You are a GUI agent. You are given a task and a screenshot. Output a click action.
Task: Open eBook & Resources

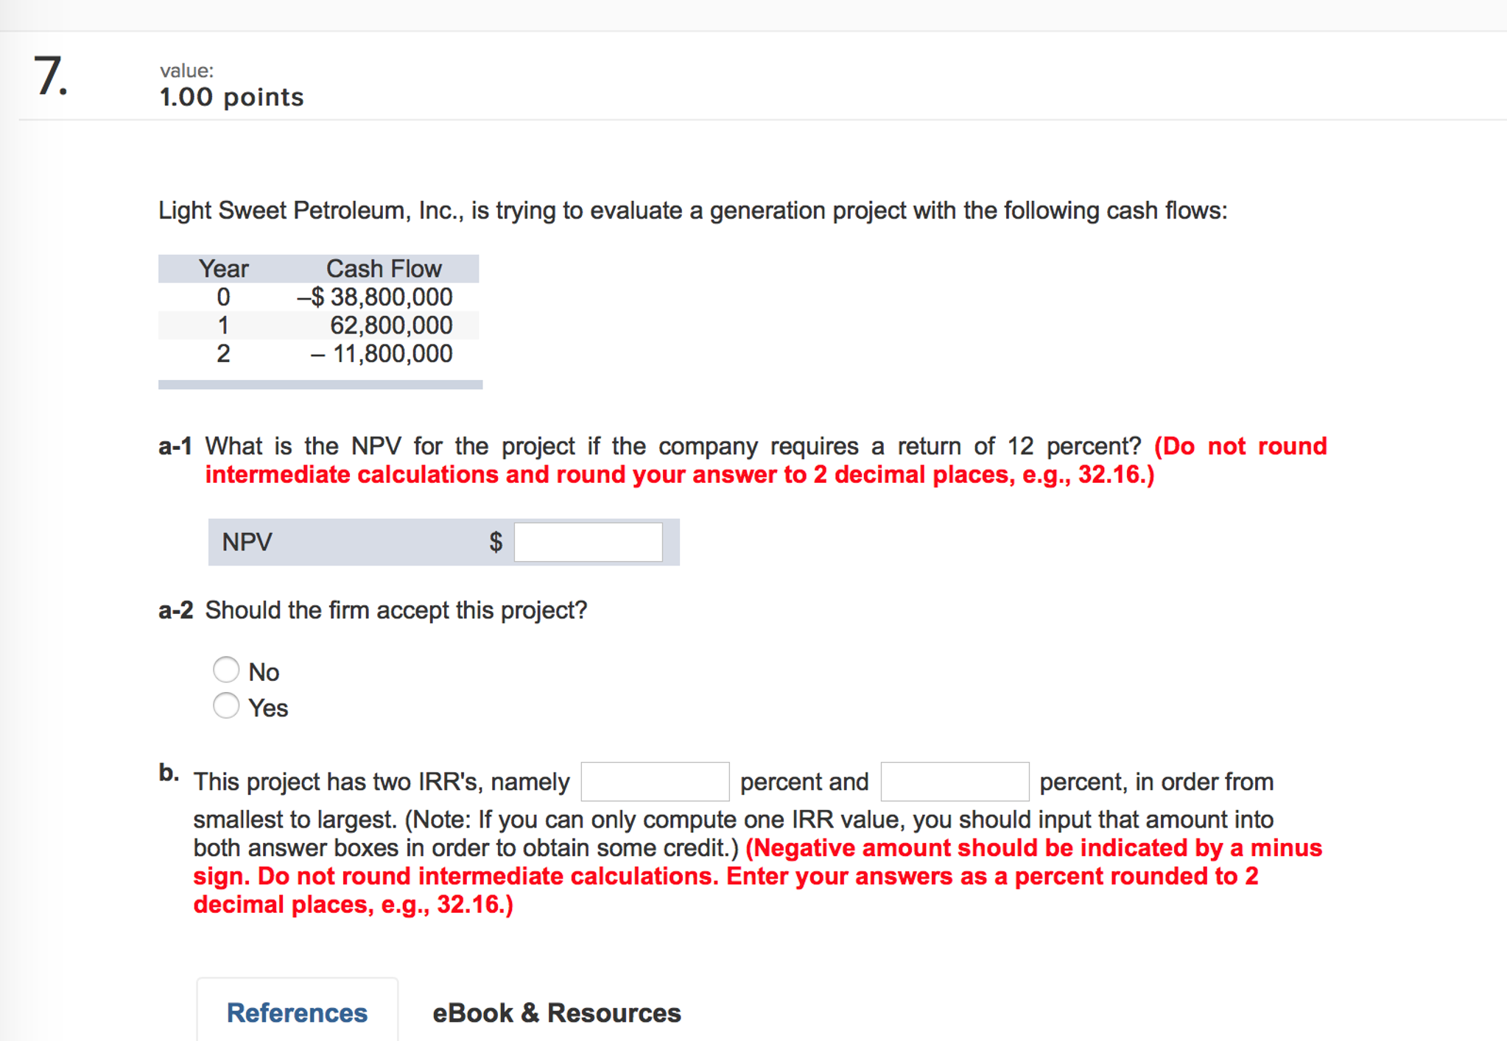pos(556,1012)
